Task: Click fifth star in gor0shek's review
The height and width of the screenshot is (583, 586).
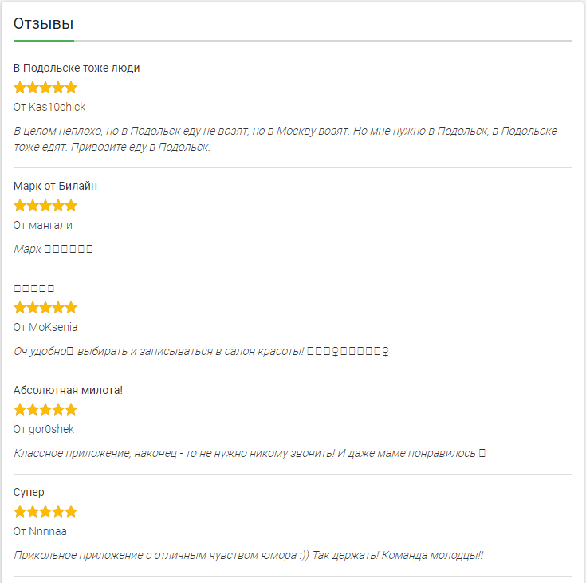Action: coord(71,409)
